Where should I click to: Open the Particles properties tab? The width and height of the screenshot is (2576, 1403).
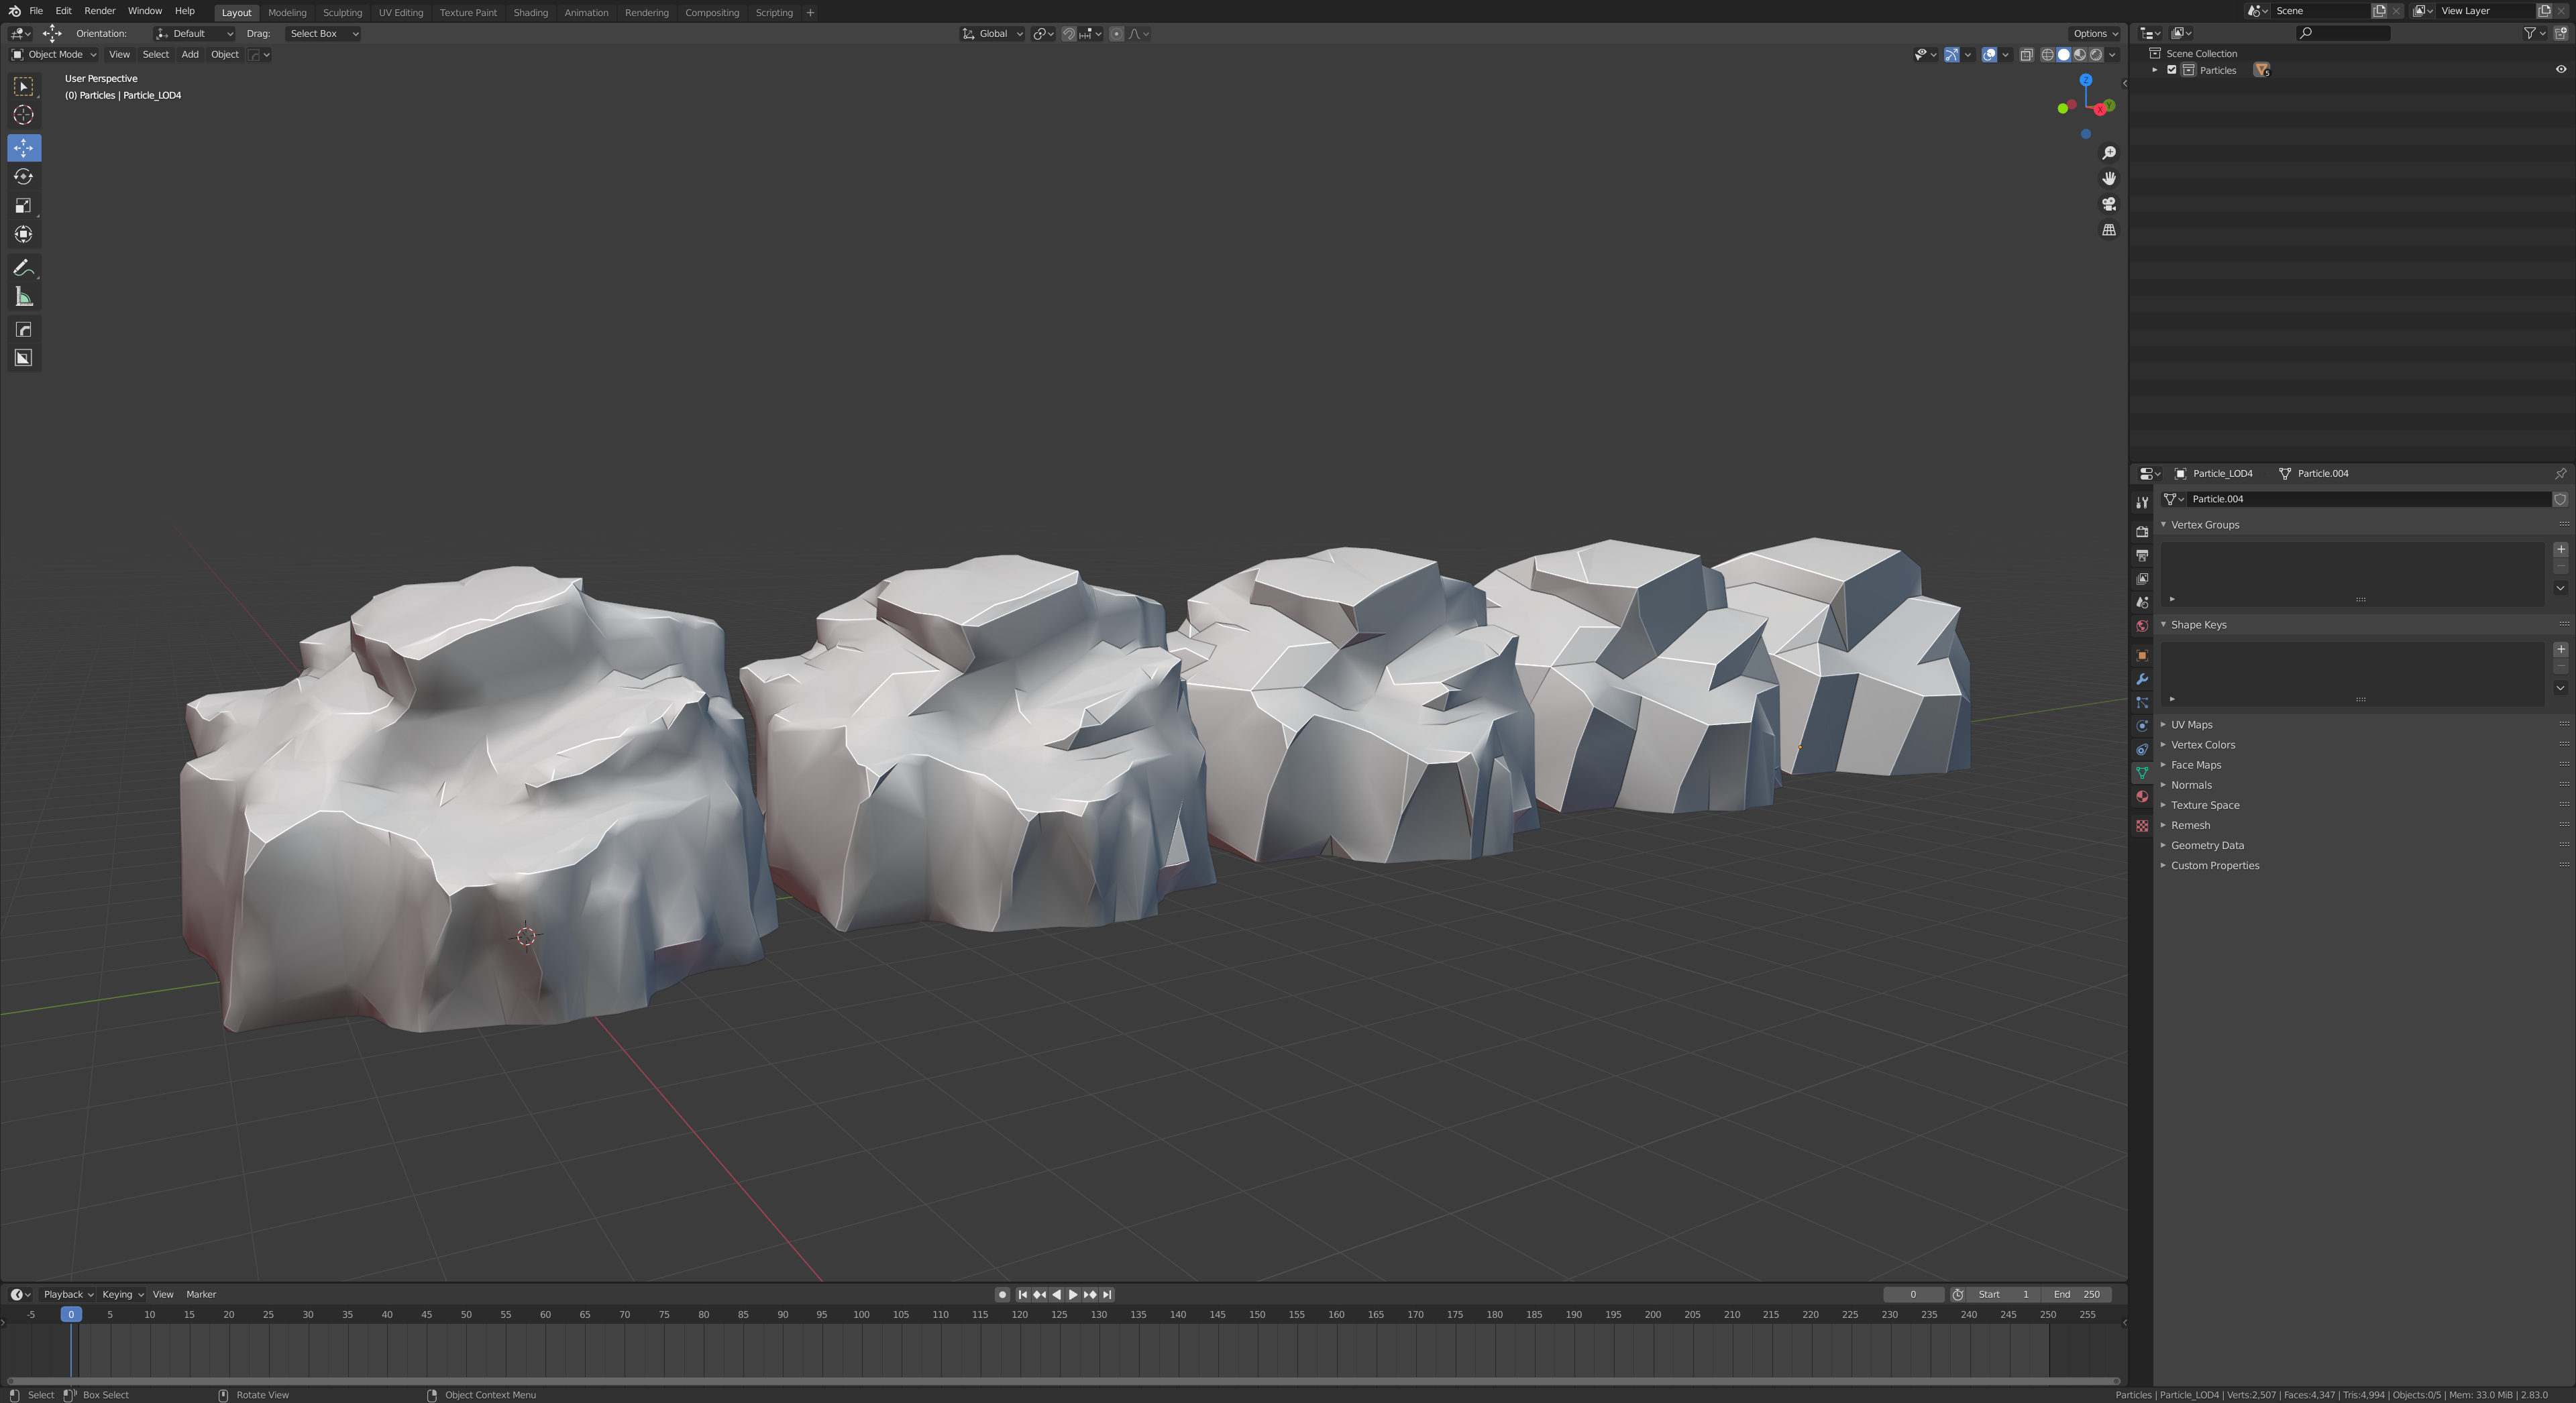(x=2142, y=703)
